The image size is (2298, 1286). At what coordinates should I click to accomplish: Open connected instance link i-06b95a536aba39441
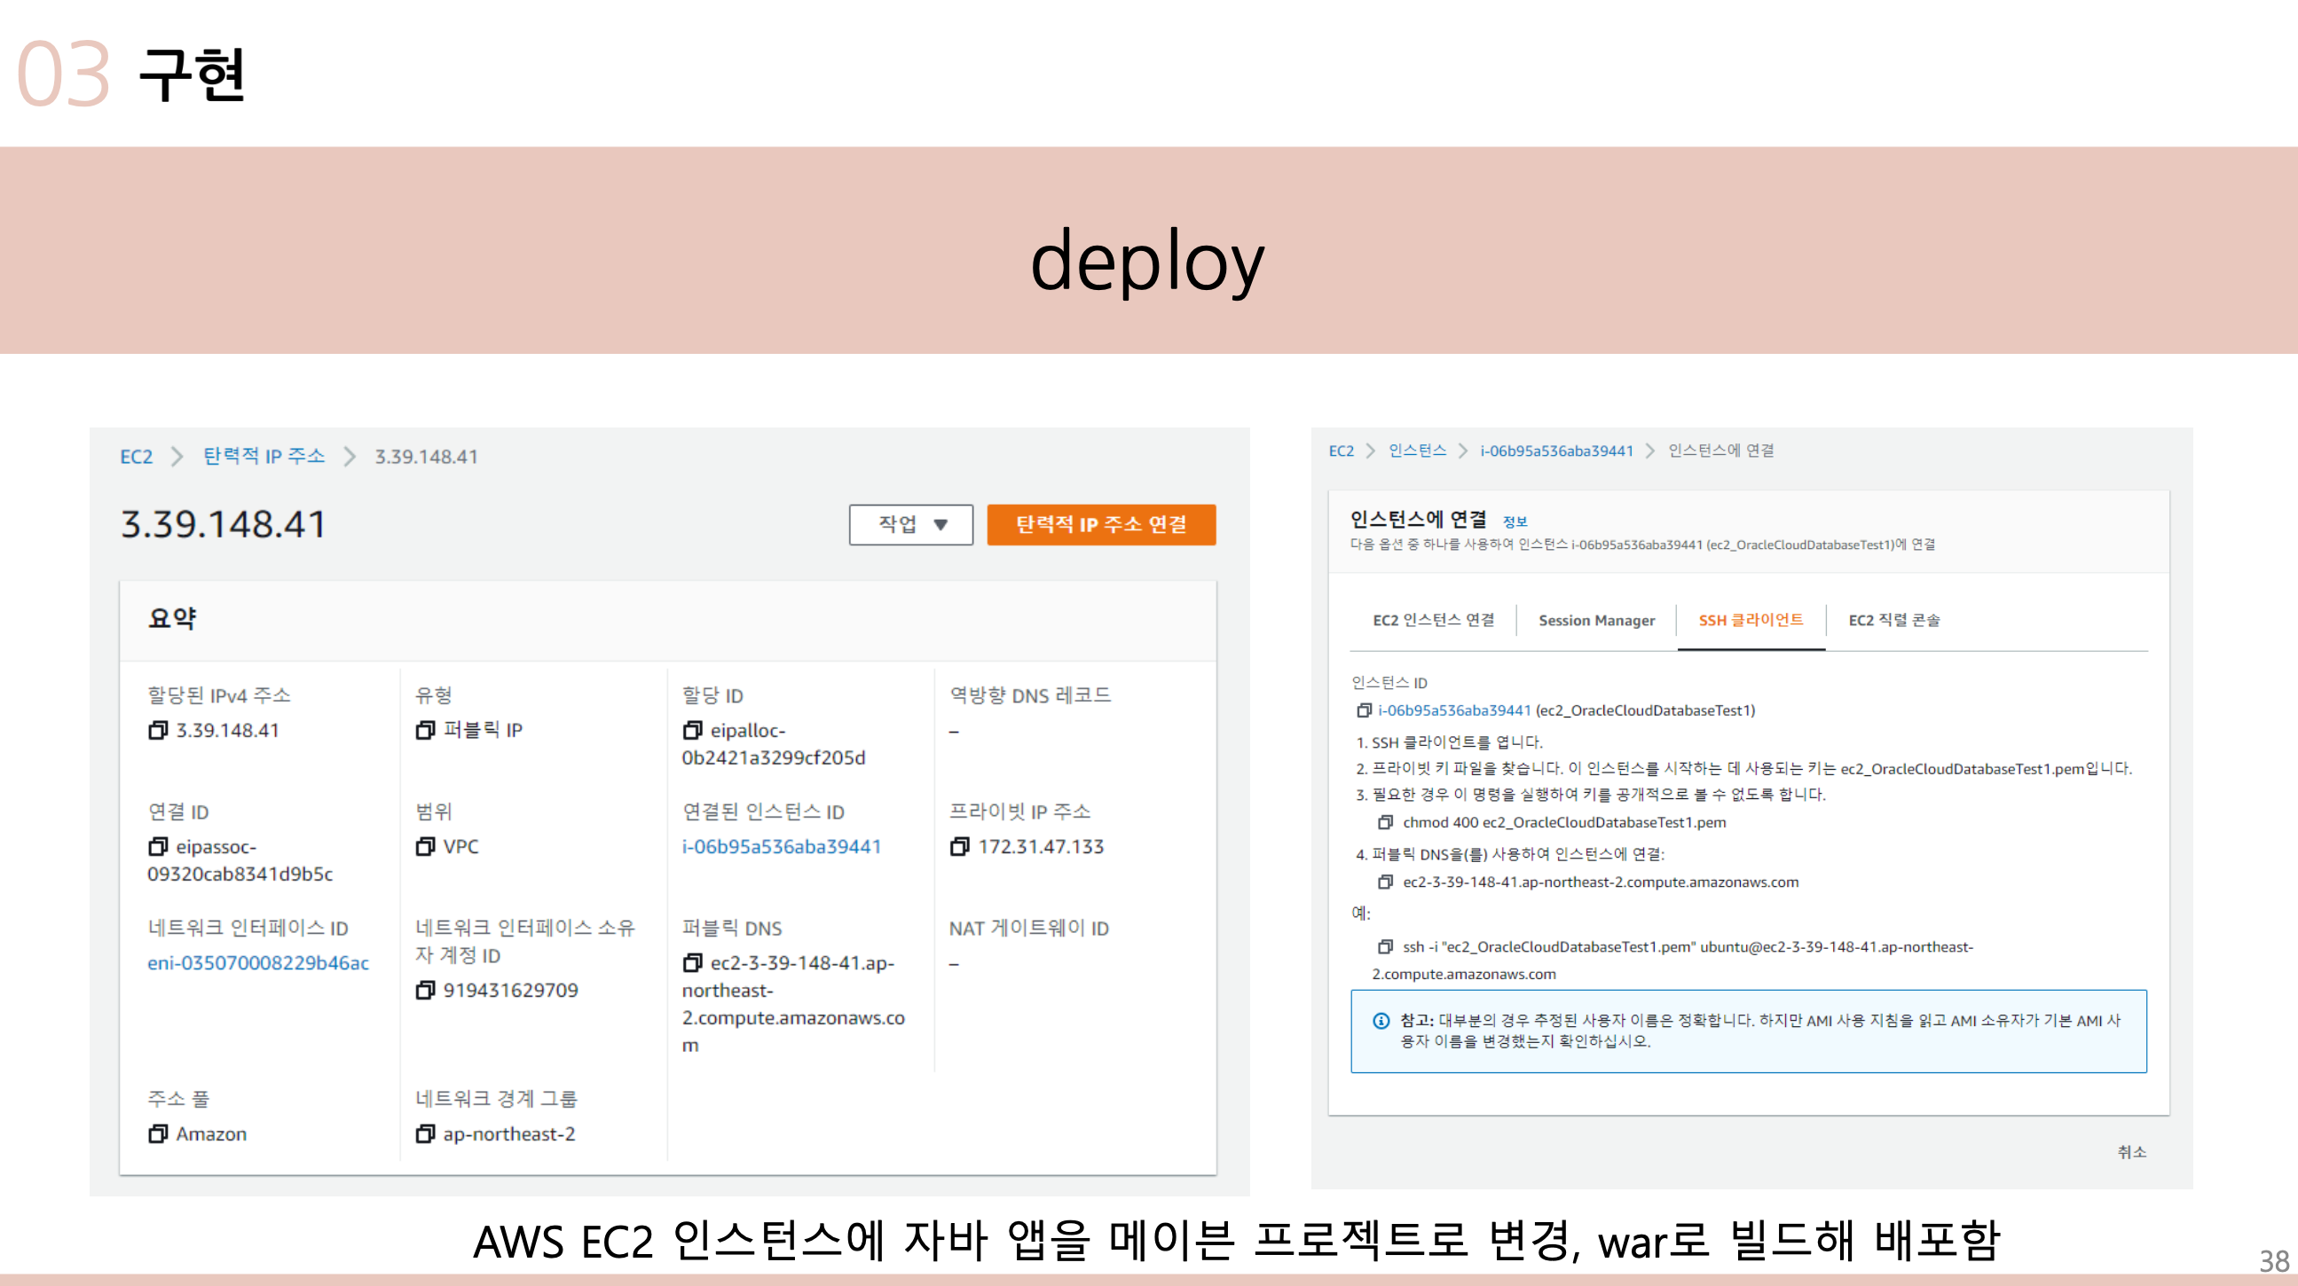(782, 847)
